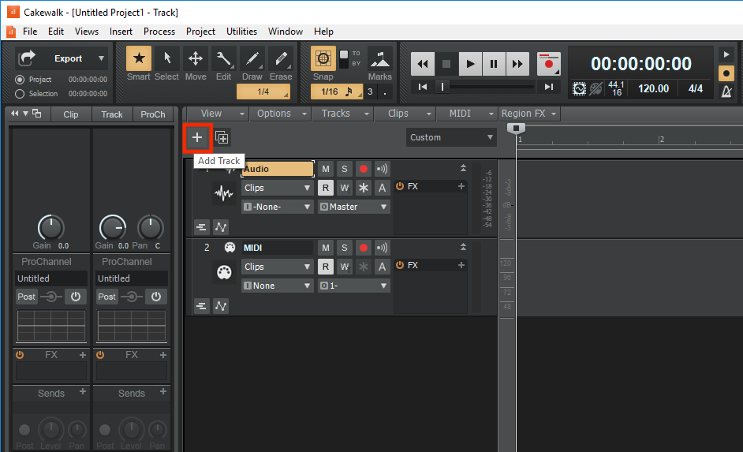The image size is (743, 452).
Task: Enable automation Read on Audio track
Action: point(326,188)
